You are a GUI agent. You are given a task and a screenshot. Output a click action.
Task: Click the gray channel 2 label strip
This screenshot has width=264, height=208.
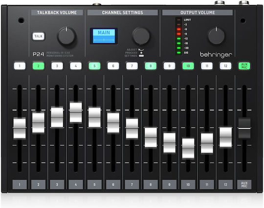[x=39, y=185]
